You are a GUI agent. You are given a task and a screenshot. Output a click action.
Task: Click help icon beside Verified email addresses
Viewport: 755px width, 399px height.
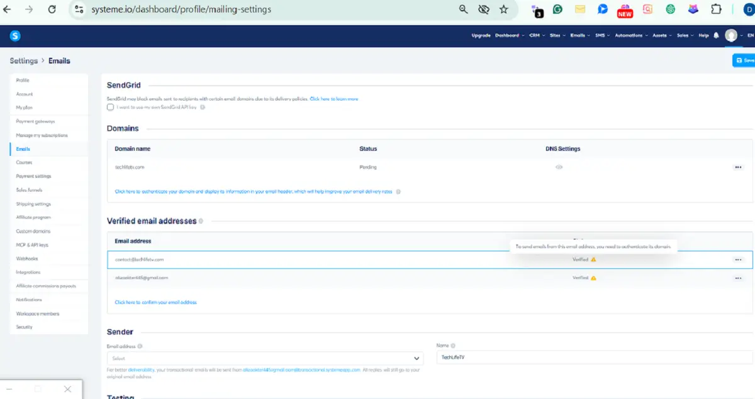[x=201, y=221]
